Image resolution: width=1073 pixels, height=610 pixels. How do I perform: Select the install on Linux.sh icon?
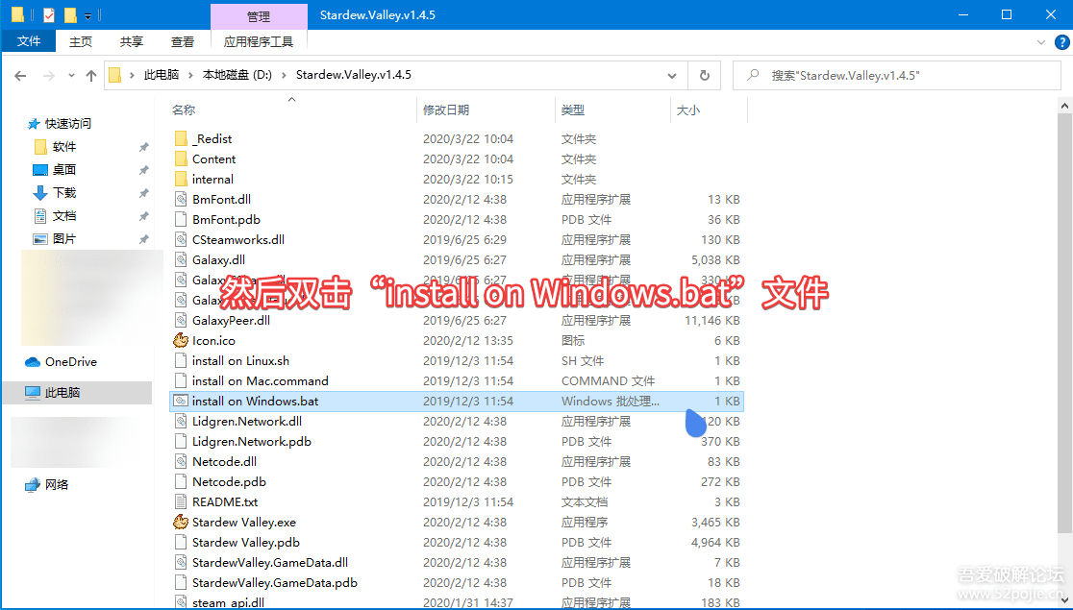point(181,360)
